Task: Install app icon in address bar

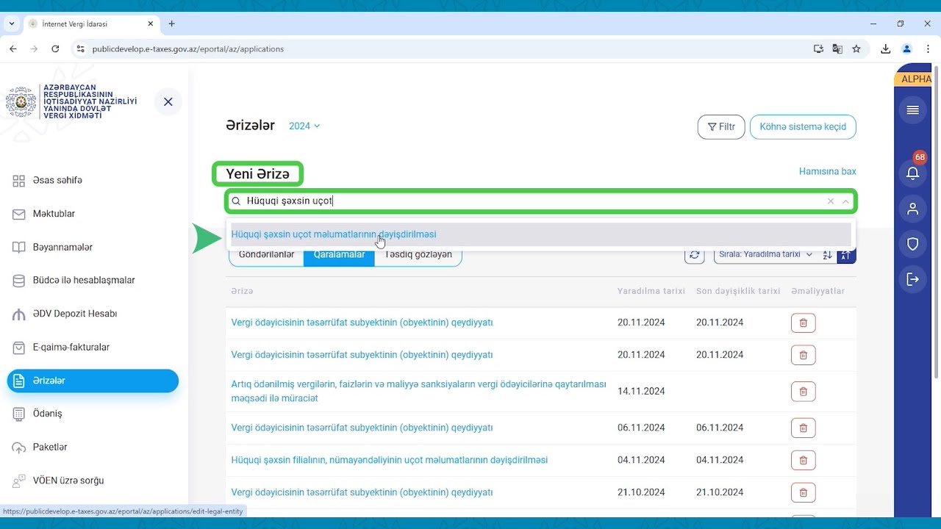Action: (x=818, y=49)
